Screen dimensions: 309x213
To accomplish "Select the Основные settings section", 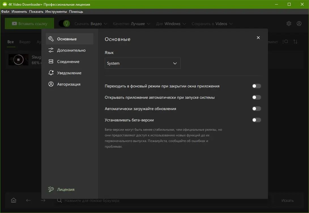I will [70, 39].
